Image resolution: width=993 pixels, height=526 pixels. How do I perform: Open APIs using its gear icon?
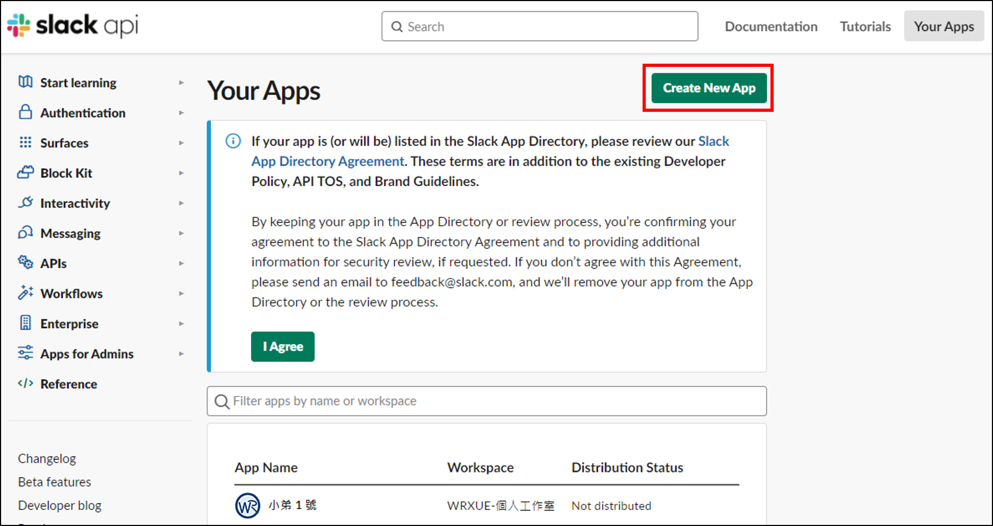pyautogui.click(x=25, y=263)
